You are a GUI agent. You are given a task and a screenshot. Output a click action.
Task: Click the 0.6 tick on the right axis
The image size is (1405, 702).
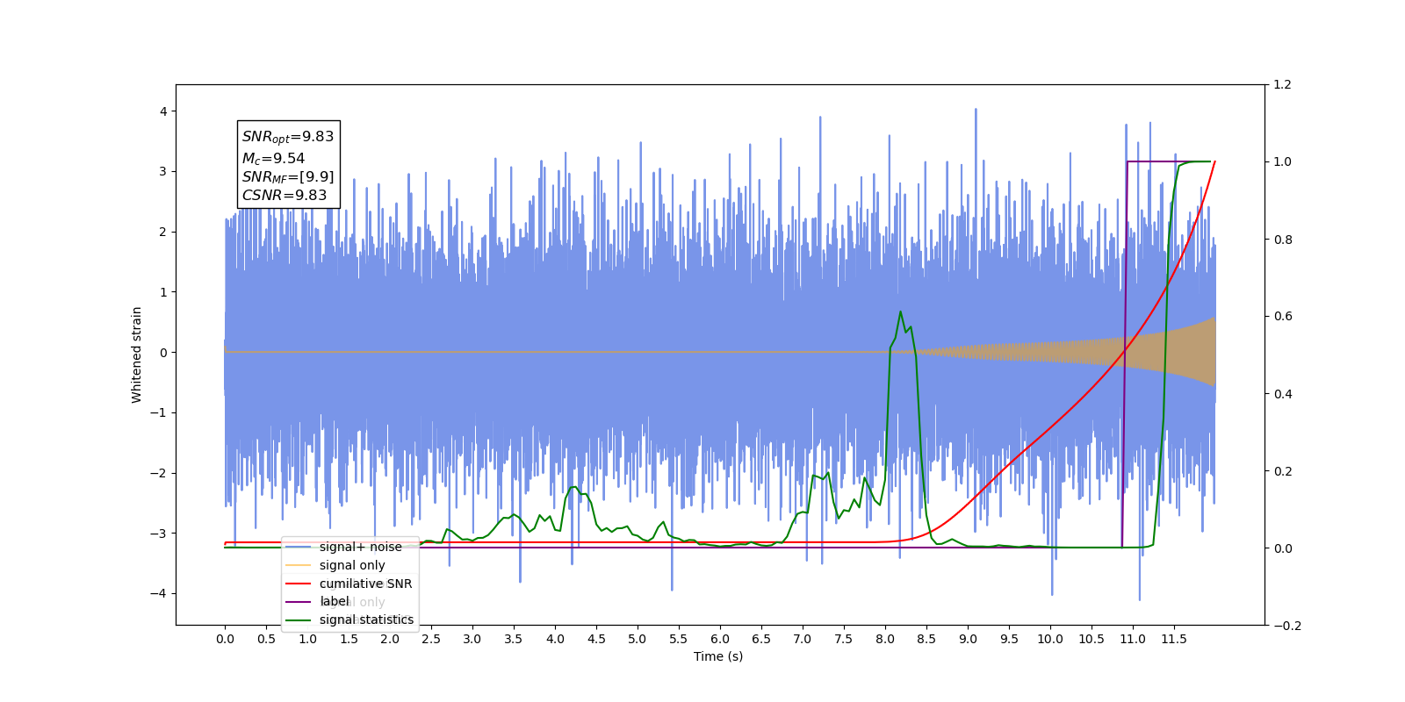[x=1283, y=317]
